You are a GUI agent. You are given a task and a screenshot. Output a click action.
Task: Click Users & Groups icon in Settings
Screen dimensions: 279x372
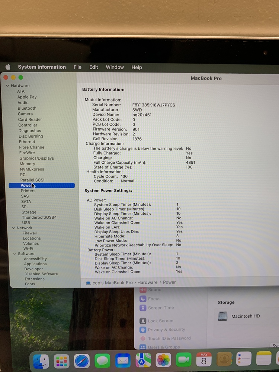[143, 347]
